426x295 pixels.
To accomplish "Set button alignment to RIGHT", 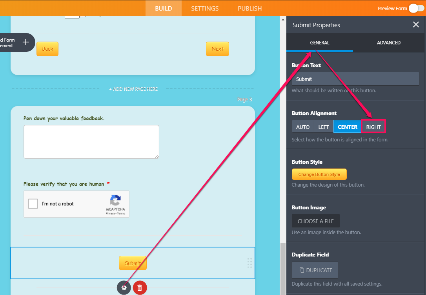I will [x=373, y=127].
